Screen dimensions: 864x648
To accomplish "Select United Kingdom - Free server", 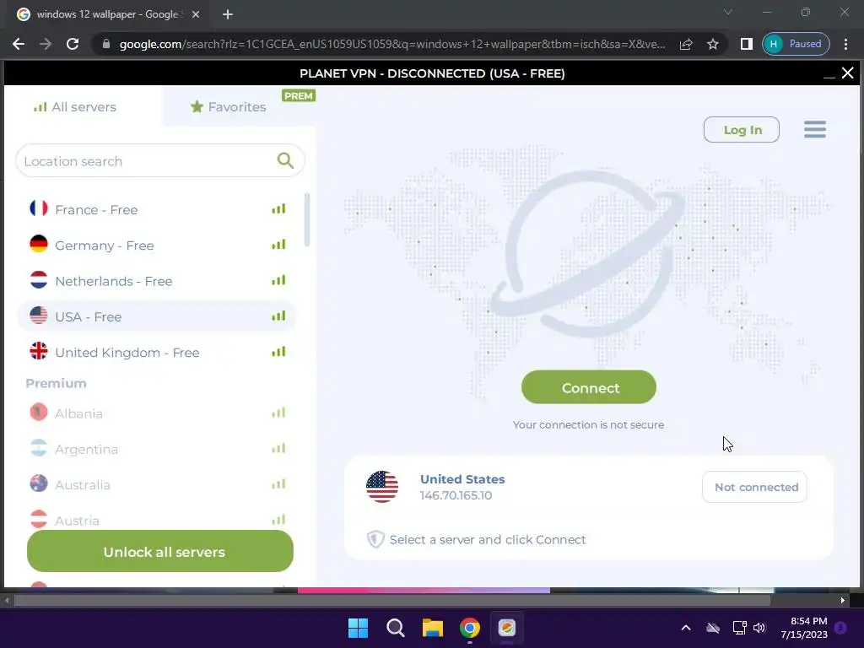I will tap(157, 352).
